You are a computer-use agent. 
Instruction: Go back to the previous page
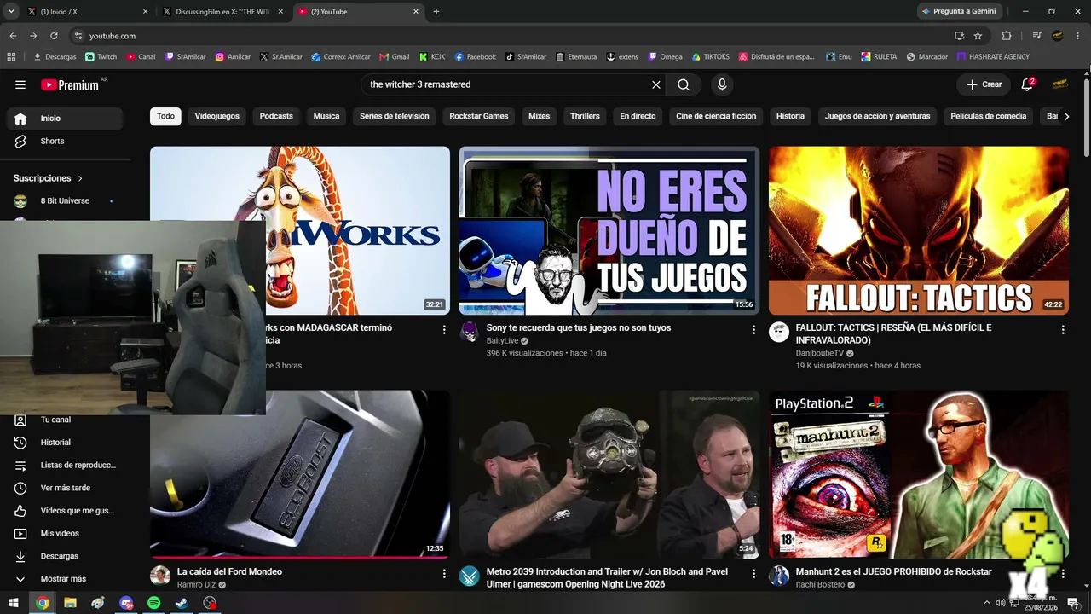tap(13, 36)
